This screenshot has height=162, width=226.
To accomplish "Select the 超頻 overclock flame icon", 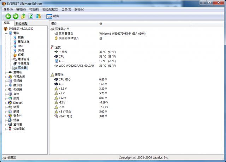I will click(x=15, y=55).
